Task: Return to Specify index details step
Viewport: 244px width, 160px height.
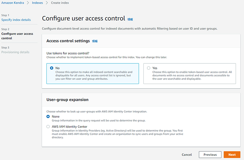Action: tap(16, 20)
